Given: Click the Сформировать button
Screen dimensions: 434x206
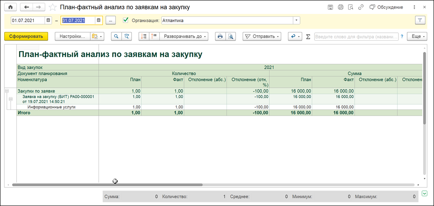Looking at the screenshot, I should [26, 36].
